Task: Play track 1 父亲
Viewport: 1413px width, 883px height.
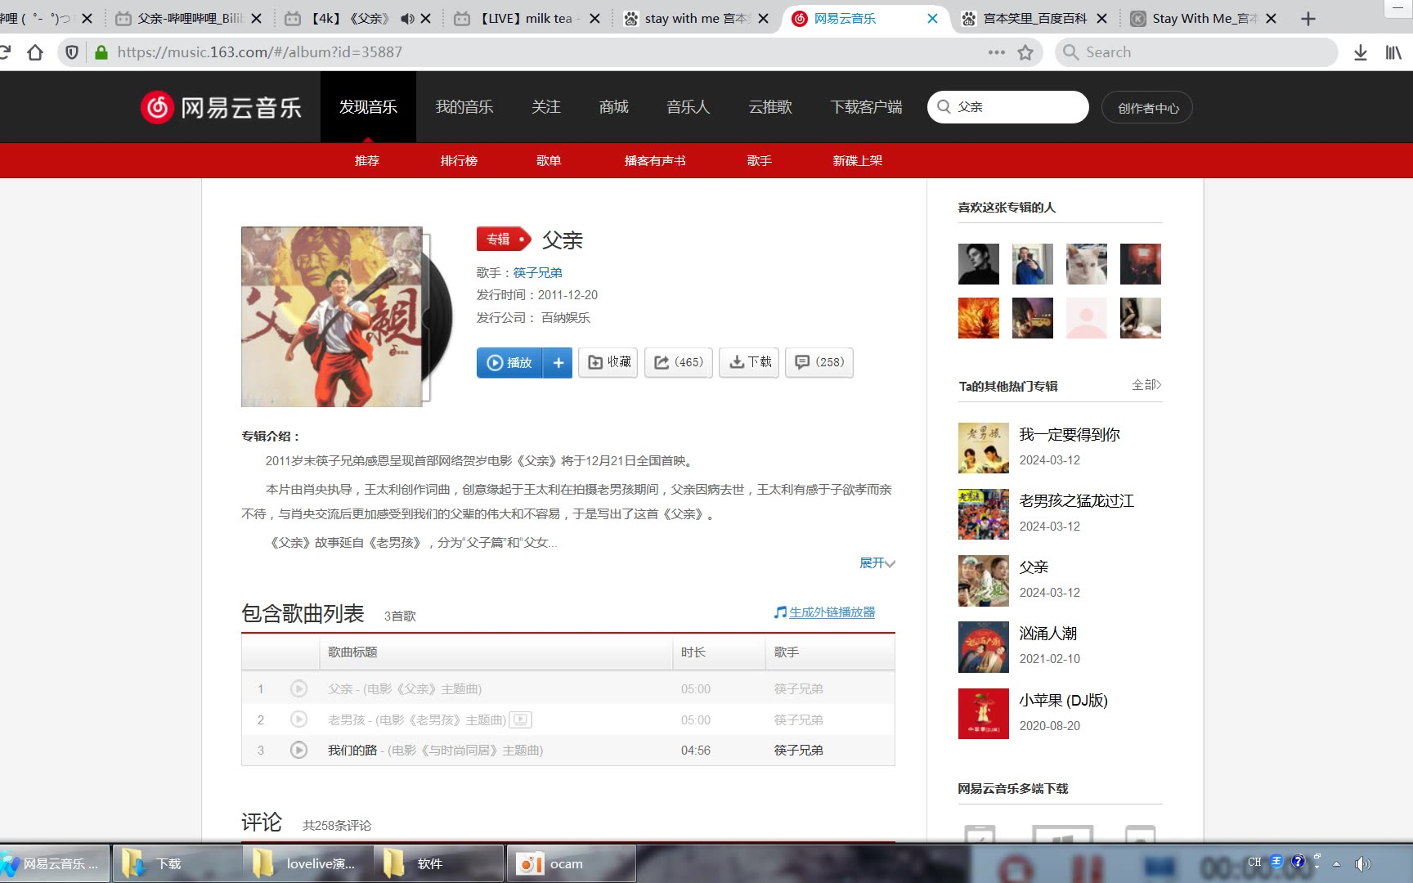Action: 298,688
